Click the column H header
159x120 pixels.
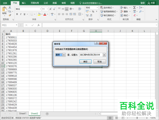coord(96,31)
